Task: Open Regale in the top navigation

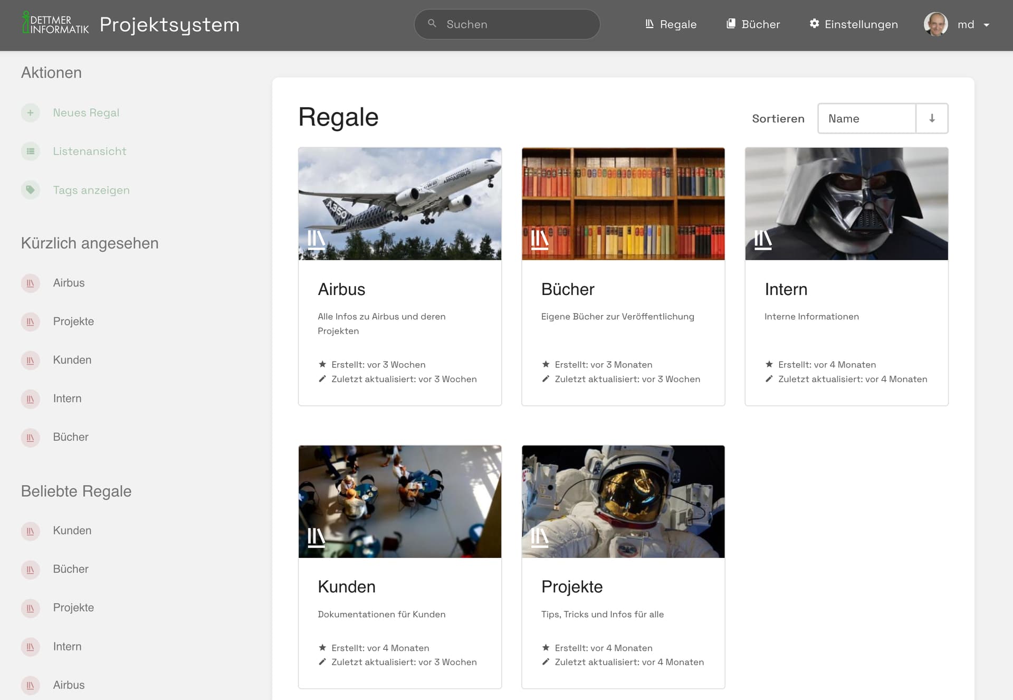Action: click(671, 24)
